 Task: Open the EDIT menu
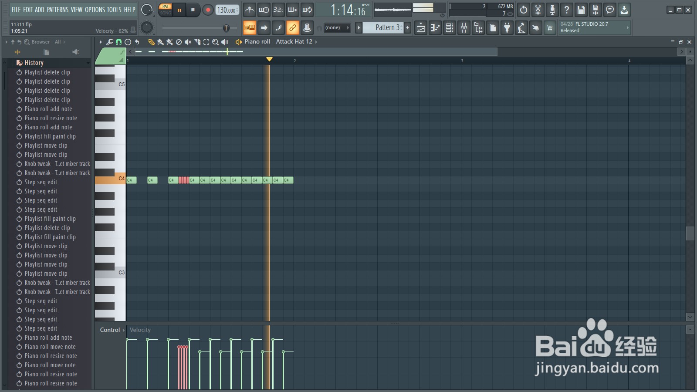click(28, 10)
